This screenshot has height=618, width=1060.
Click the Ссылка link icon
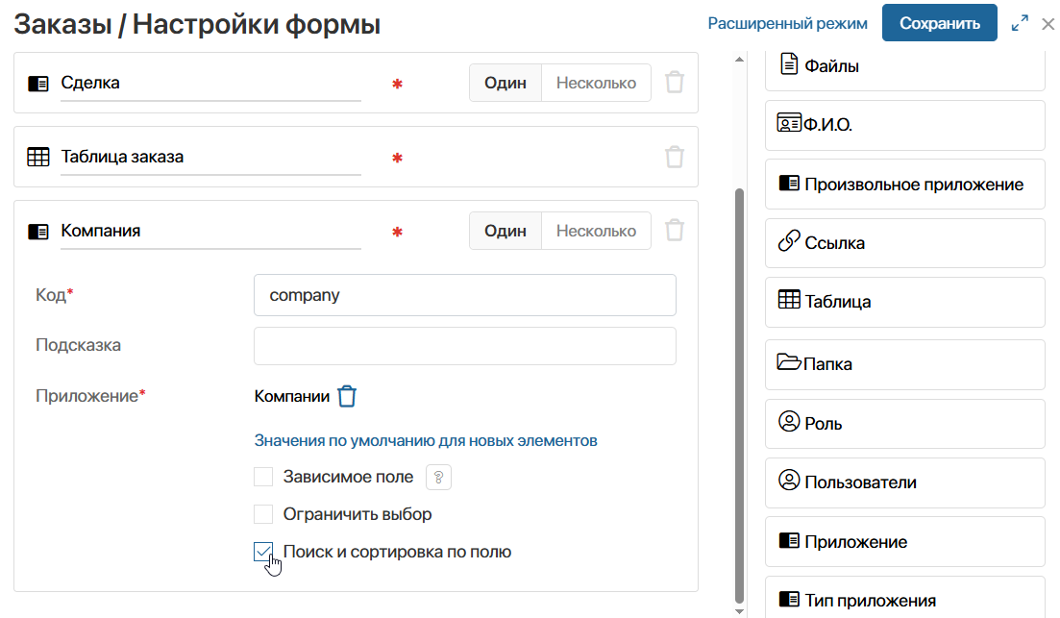[789, 240]
